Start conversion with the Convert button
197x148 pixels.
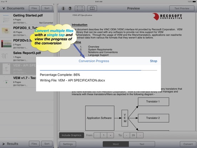click(188, 144)
